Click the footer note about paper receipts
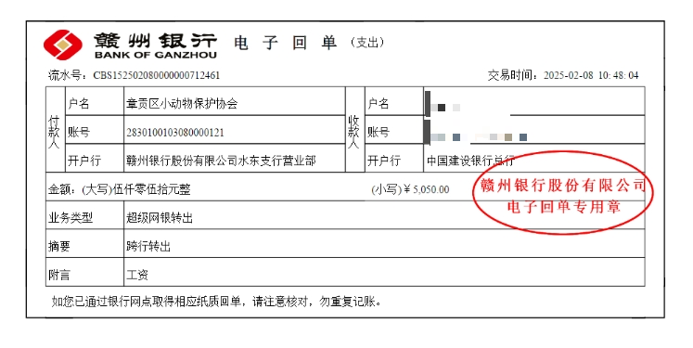Screen dimensions: 693x348 click(x=216, y=302)
